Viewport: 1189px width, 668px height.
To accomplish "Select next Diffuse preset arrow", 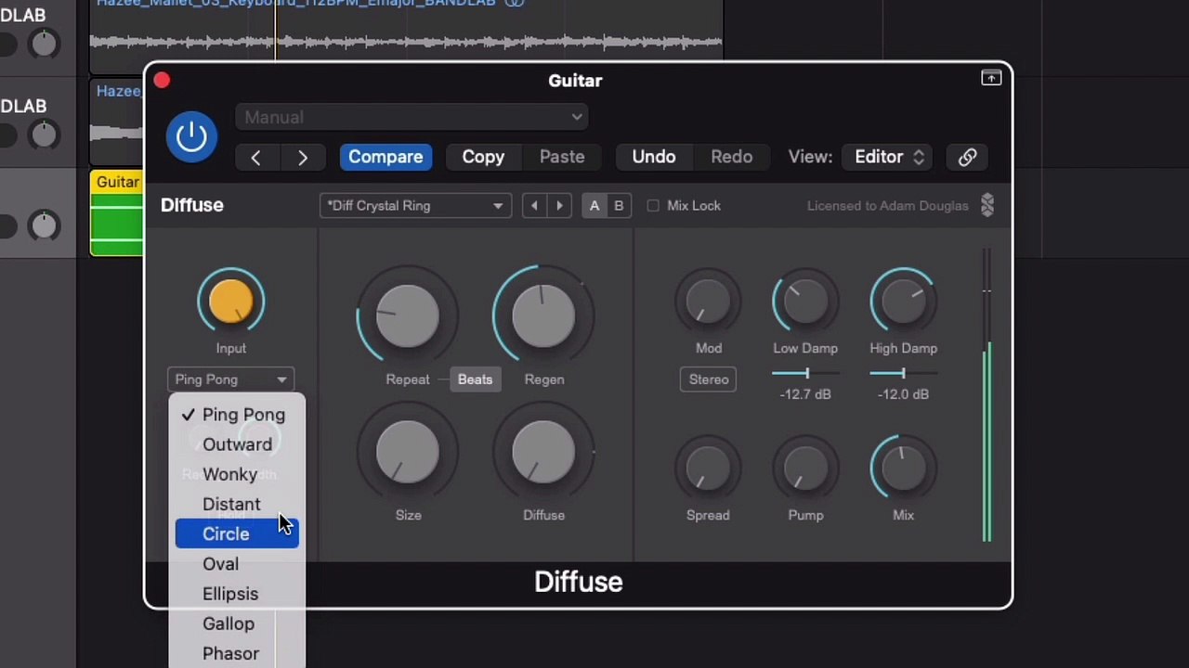I will pyautogui.click(x=559, y=206).
